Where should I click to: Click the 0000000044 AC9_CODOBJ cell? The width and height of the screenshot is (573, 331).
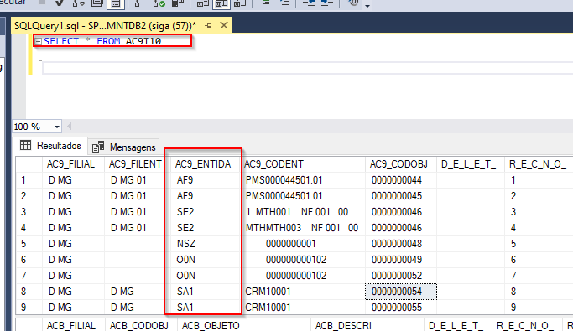[401, 180]
